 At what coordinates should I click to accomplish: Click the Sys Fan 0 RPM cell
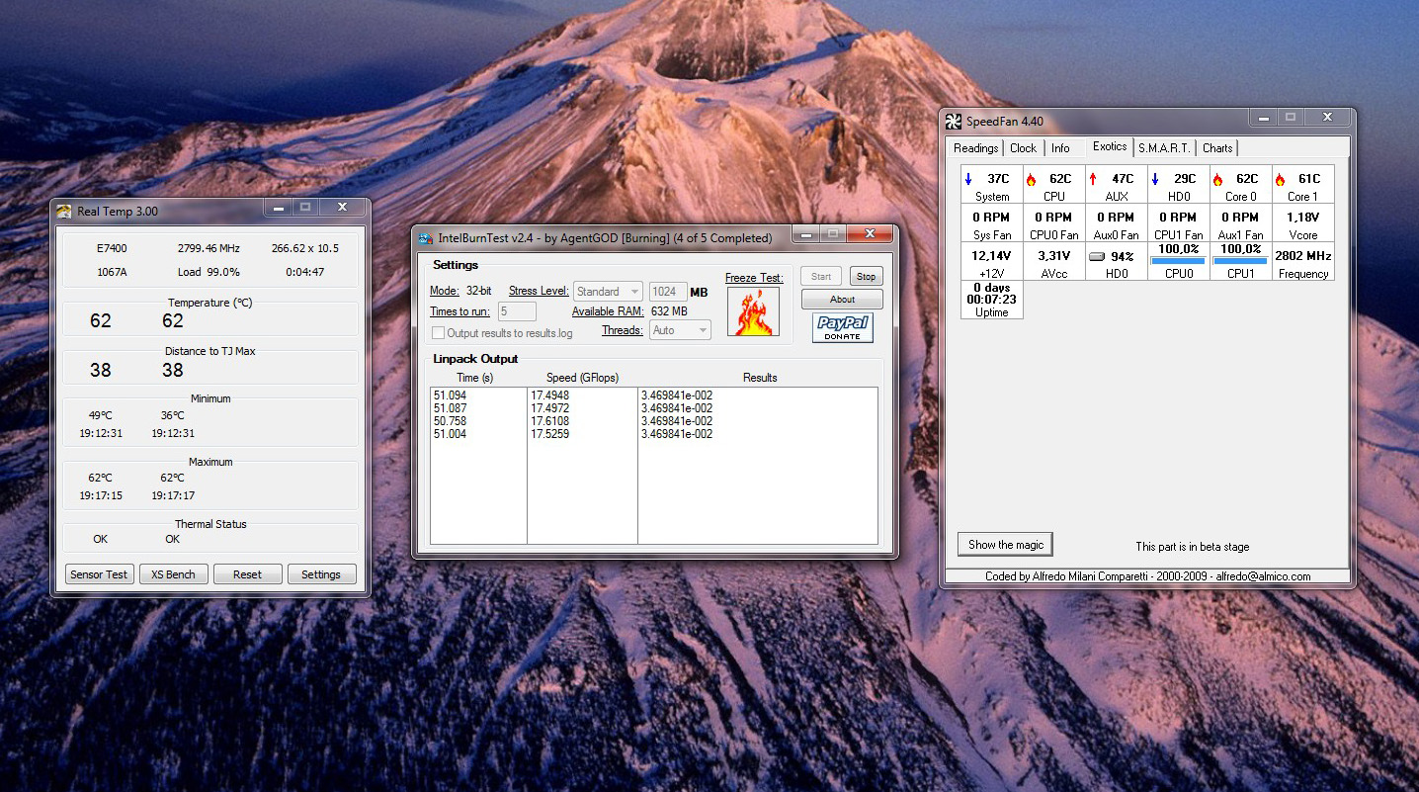[992, 223]
